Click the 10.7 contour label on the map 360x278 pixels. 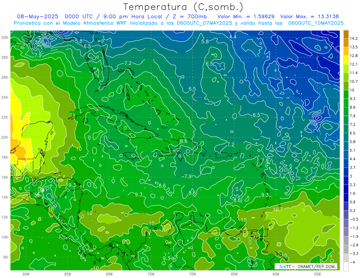tap(278, 210)
